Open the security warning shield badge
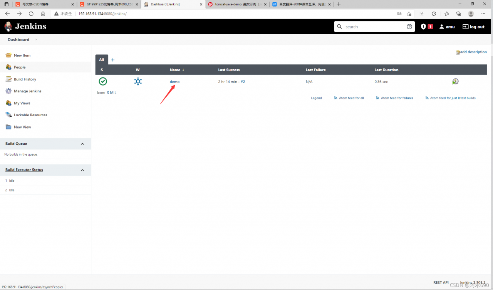The width and height of the screenshot is (493, 290). (x=427, y=27)
